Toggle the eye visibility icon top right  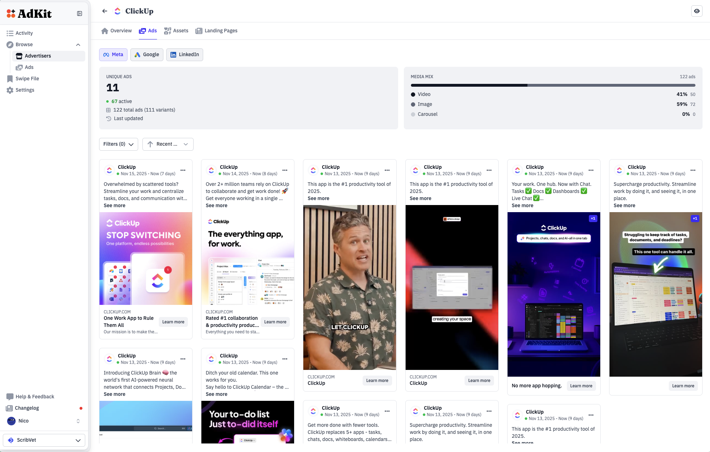[697, 11]
